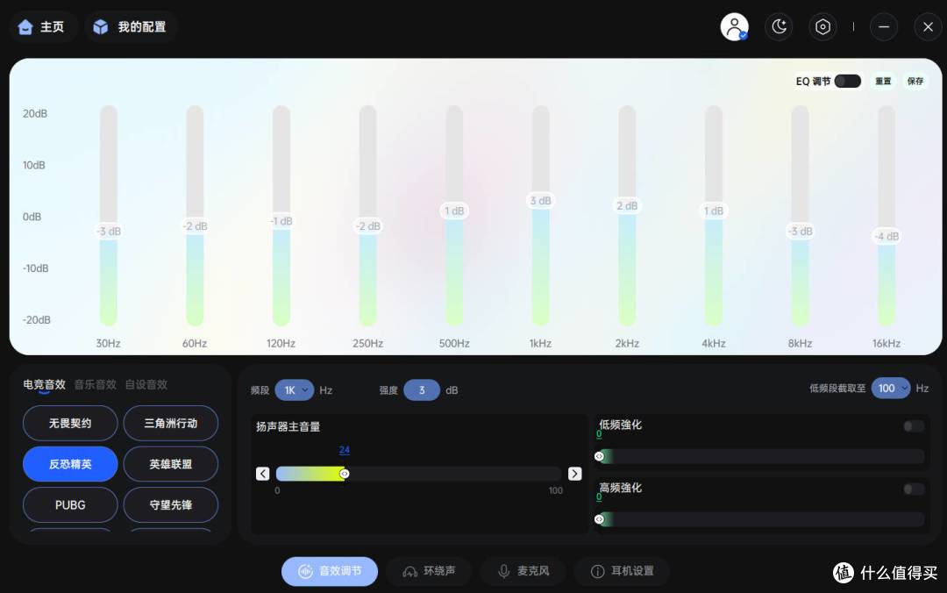
Task: Click the volume value 24 label
Action: point(345,450)
